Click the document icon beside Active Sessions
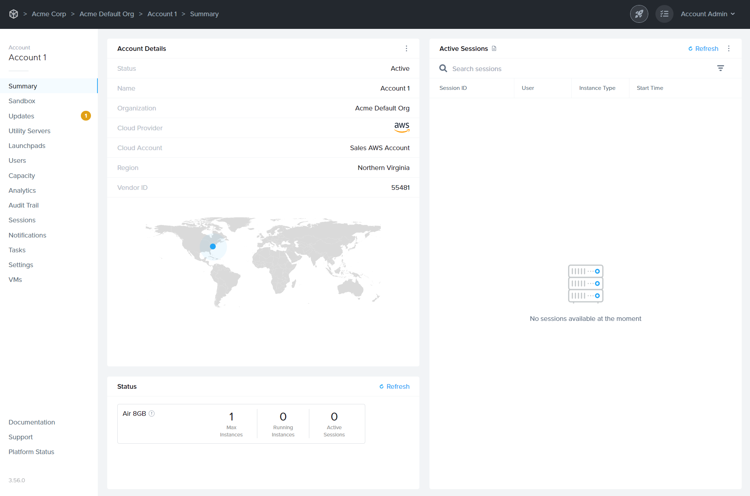This screenshot has width=750, height=496. 494,48
